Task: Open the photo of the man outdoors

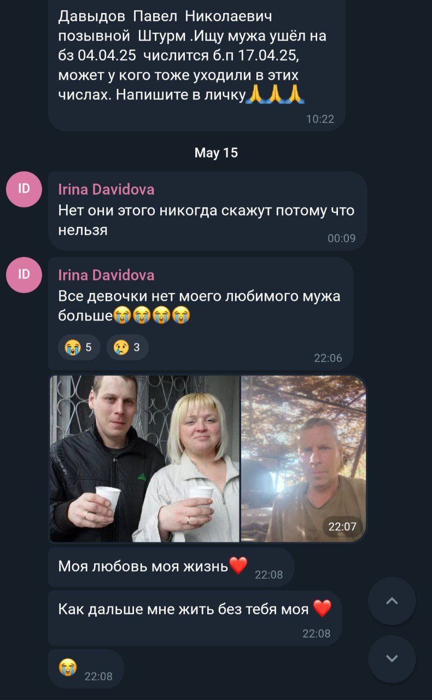Action: coord(303,459)
